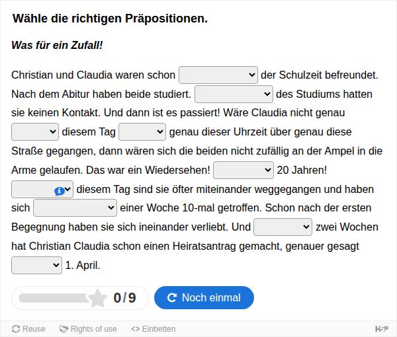397x337 pixels.
Task: Open dropdown before 'der Schulzeit befreundet'
Action: 218,75
